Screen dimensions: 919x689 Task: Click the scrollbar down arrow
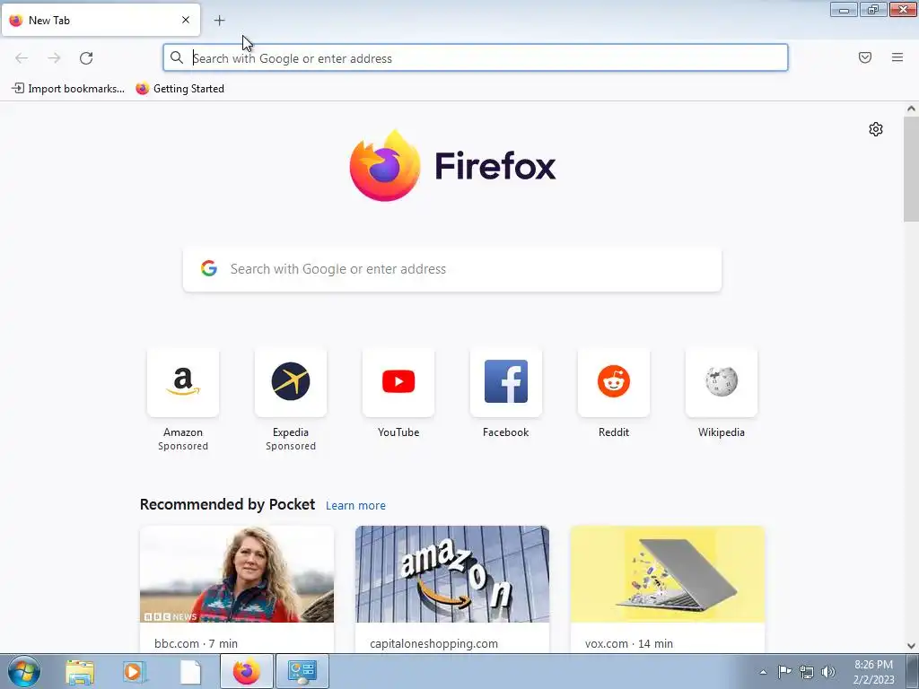coord(911,646)
